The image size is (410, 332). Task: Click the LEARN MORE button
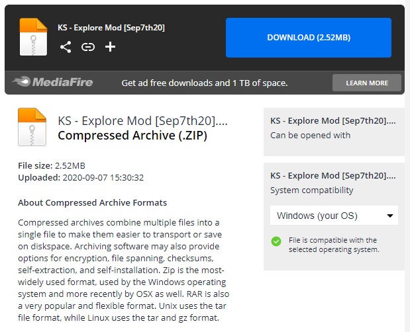(x=366, y=83)
